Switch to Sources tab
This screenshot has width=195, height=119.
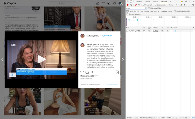pos(155,1)
